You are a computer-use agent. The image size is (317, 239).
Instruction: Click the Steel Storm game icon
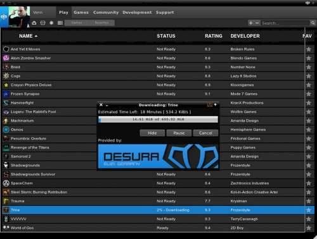(6, 192)
